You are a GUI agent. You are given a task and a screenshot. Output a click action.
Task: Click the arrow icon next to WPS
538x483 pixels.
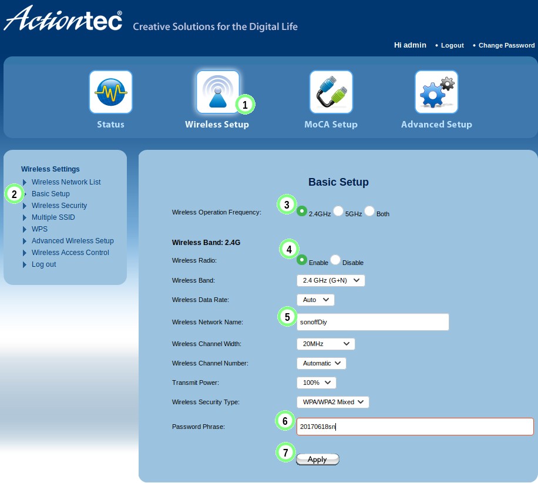pos(25,229)
